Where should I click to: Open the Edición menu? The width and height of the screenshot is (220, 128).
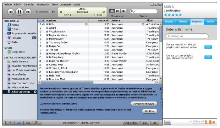[x=18, y=4]
